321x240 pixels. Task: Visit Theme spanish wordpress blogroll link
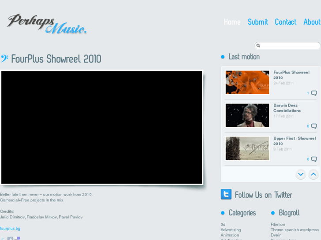point(295,230)
